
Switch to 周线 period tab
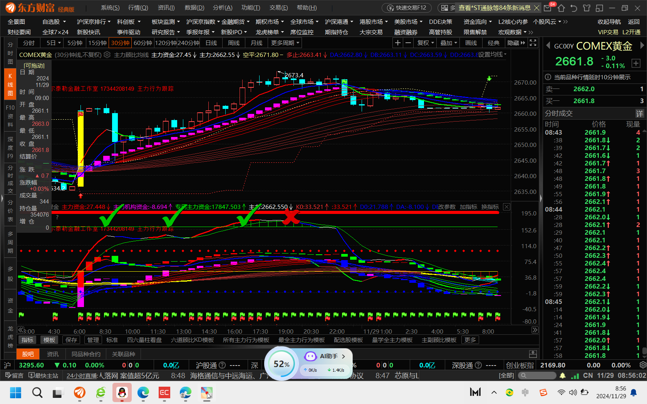(234, 43)
